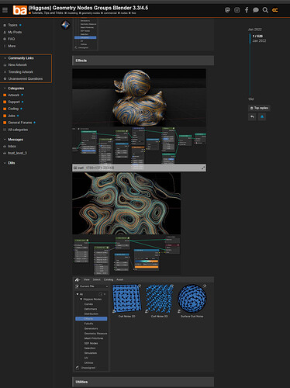
Task: Click the Top replies button
Action: [x=259, y=108]
